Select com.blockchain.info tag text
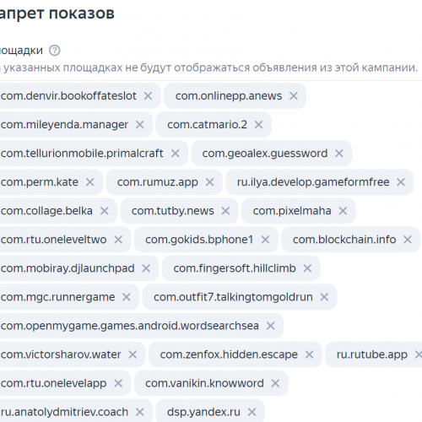The height and width of the screenshot is (422, 422). 344,240
